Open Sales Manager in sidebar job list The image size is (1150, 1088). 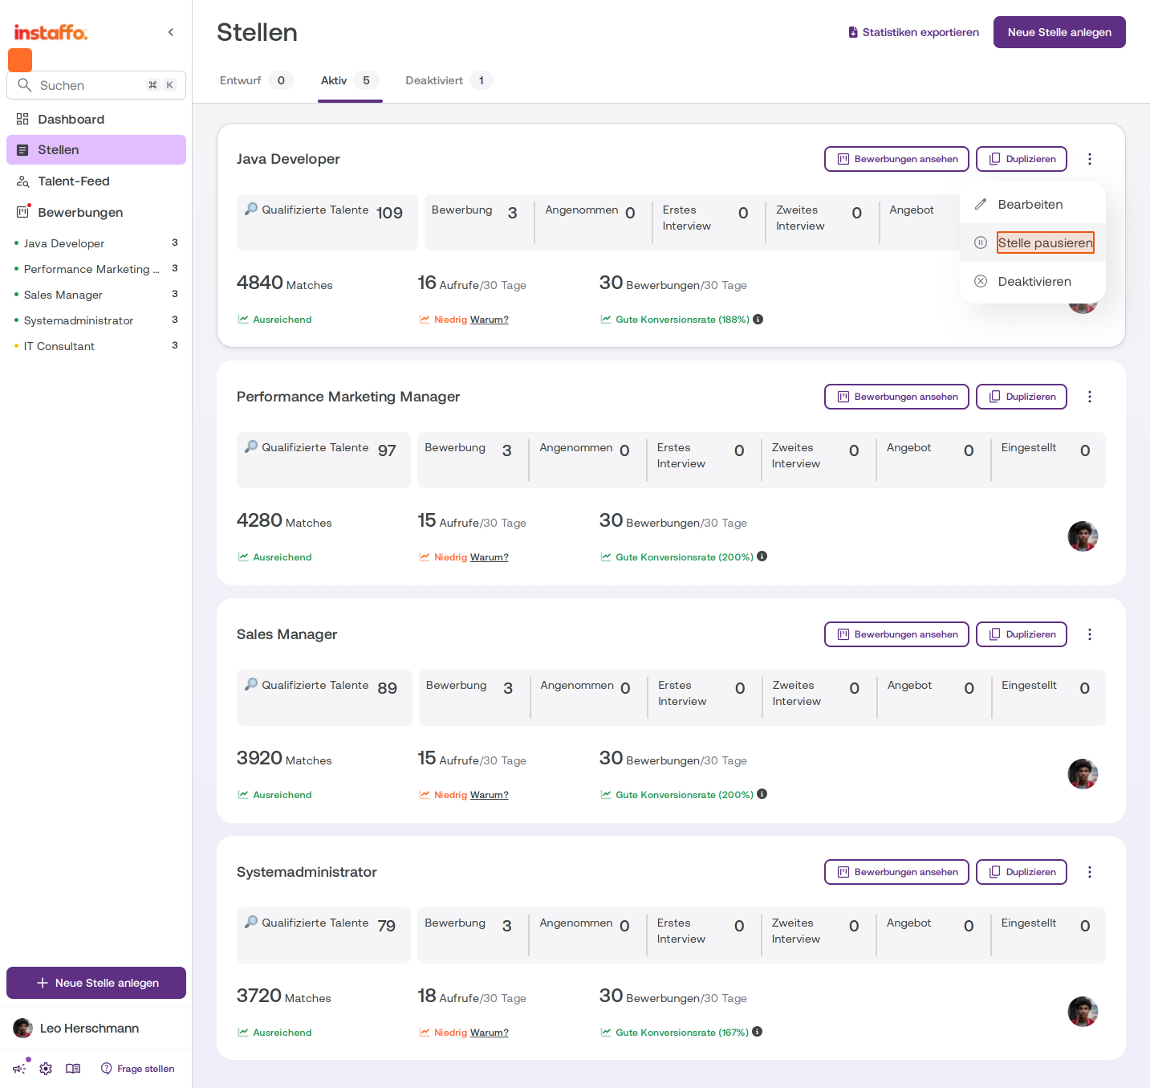click(x=96, y=295)
